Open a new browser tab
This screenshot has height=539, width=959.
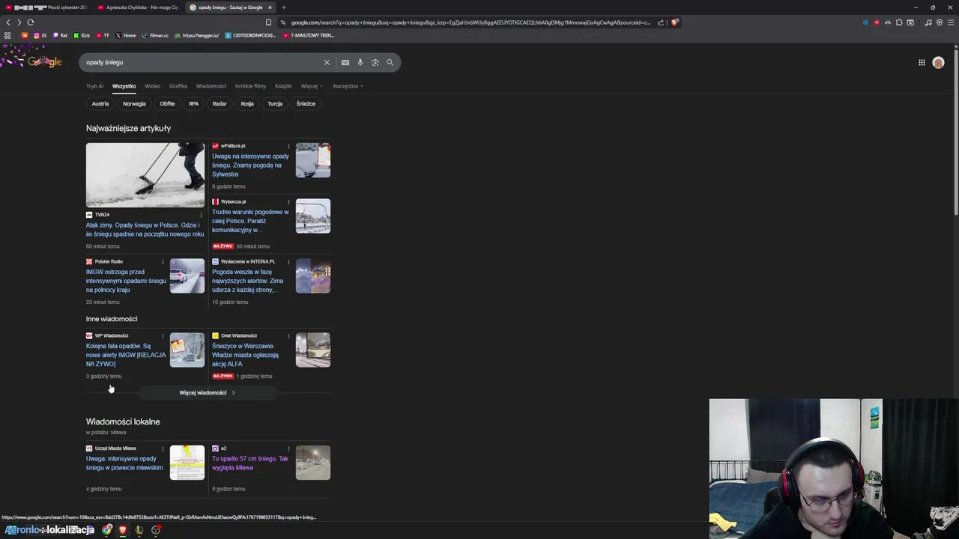click(x=283, y=7)
